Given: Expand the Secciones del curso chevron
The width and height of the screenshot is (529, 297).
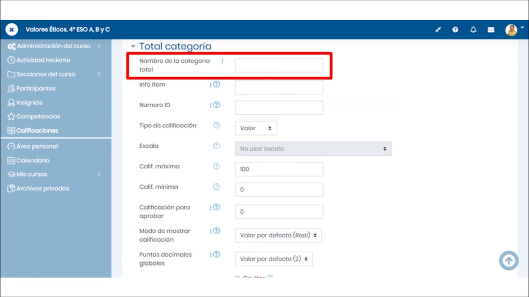Looking at the screenshot, I should pos(100,74).
